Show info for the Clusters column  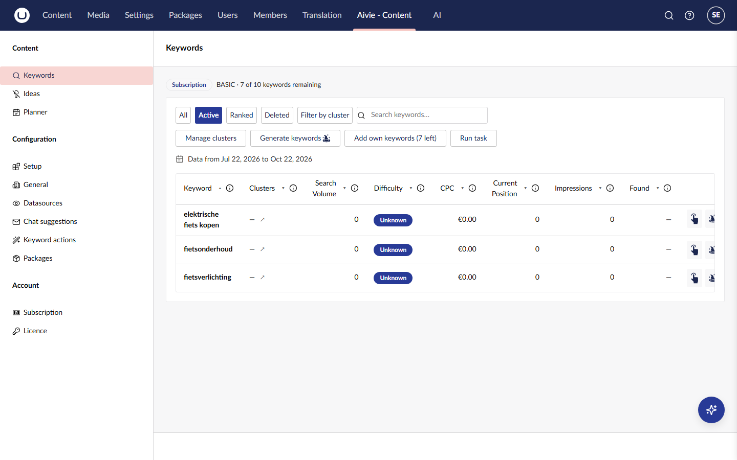pos(293,188)
